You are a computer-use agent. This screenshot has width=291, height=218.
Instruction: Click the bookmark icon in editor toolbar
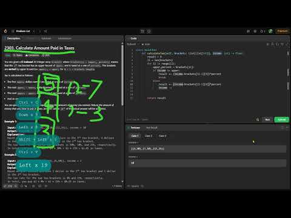pyautogui.click(x=273, y=44)
